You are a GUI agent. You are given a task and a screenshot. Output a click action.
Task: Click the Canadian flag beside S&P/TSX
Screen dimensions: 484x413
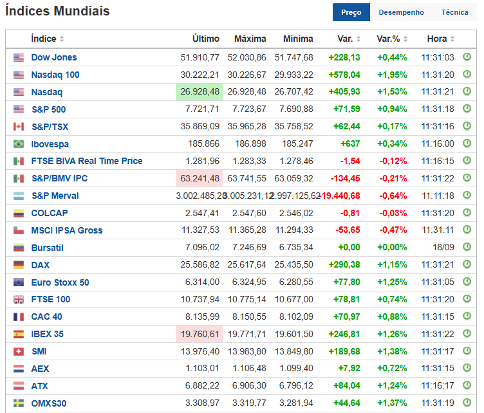click(x=19, y=127)
